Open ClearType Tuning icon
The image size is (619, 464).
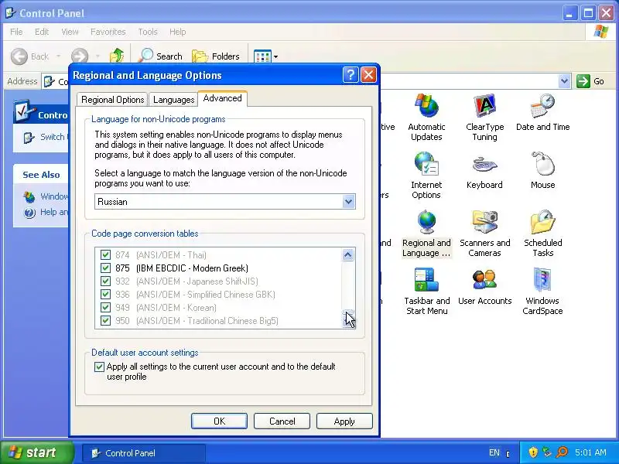coord(484,118)
